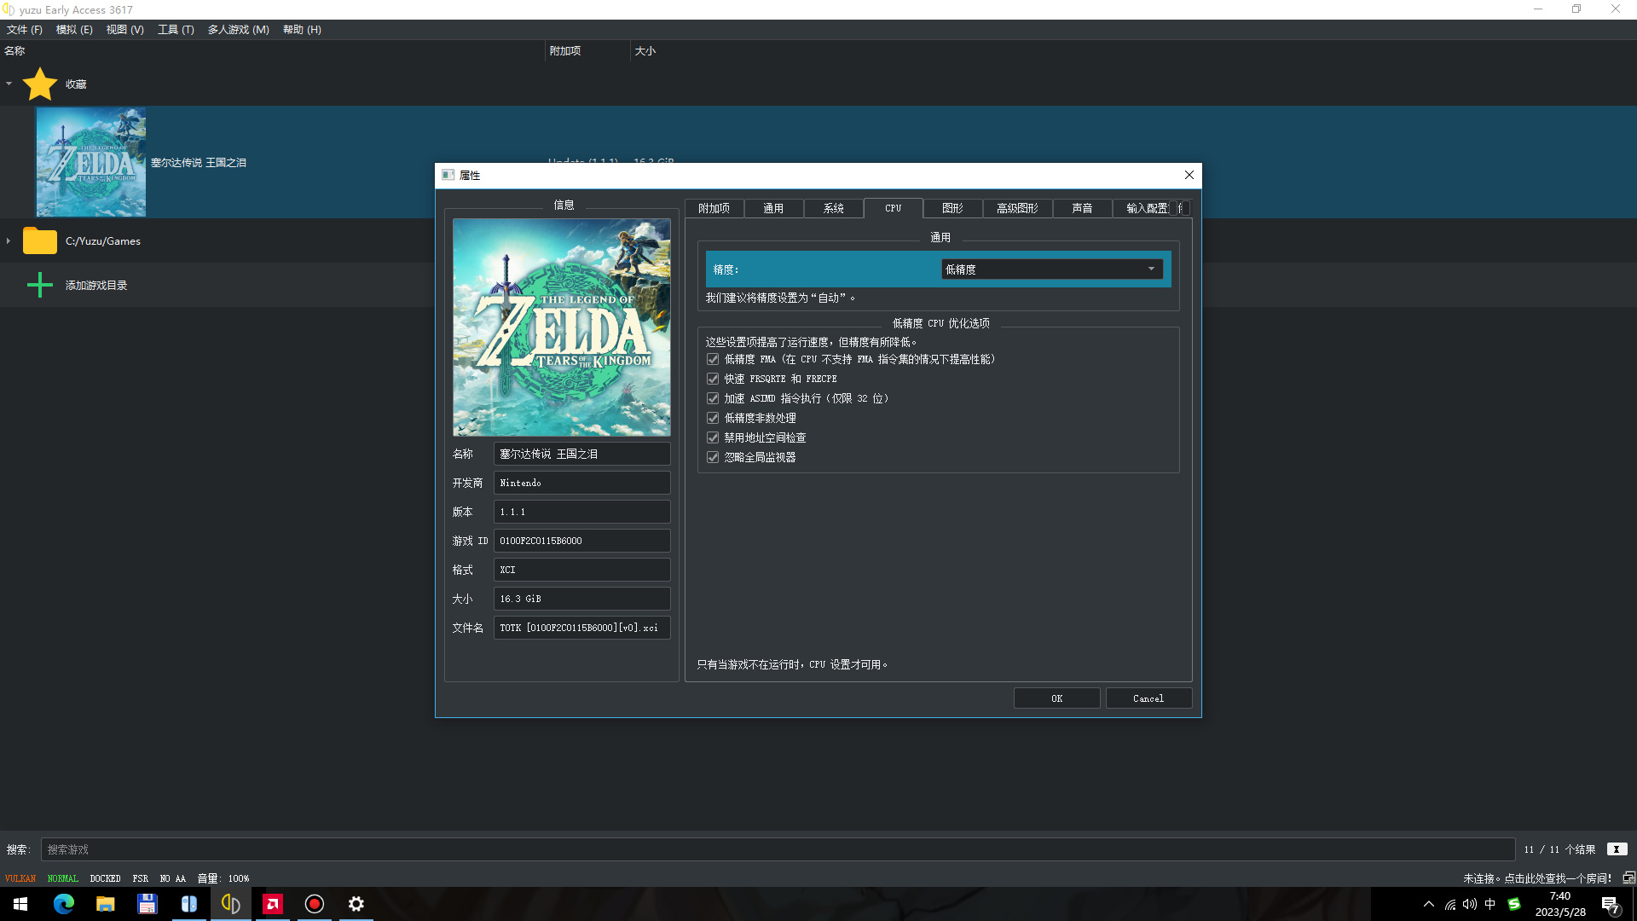Click NORMAL accuracy status button

[x=63, y=878]
